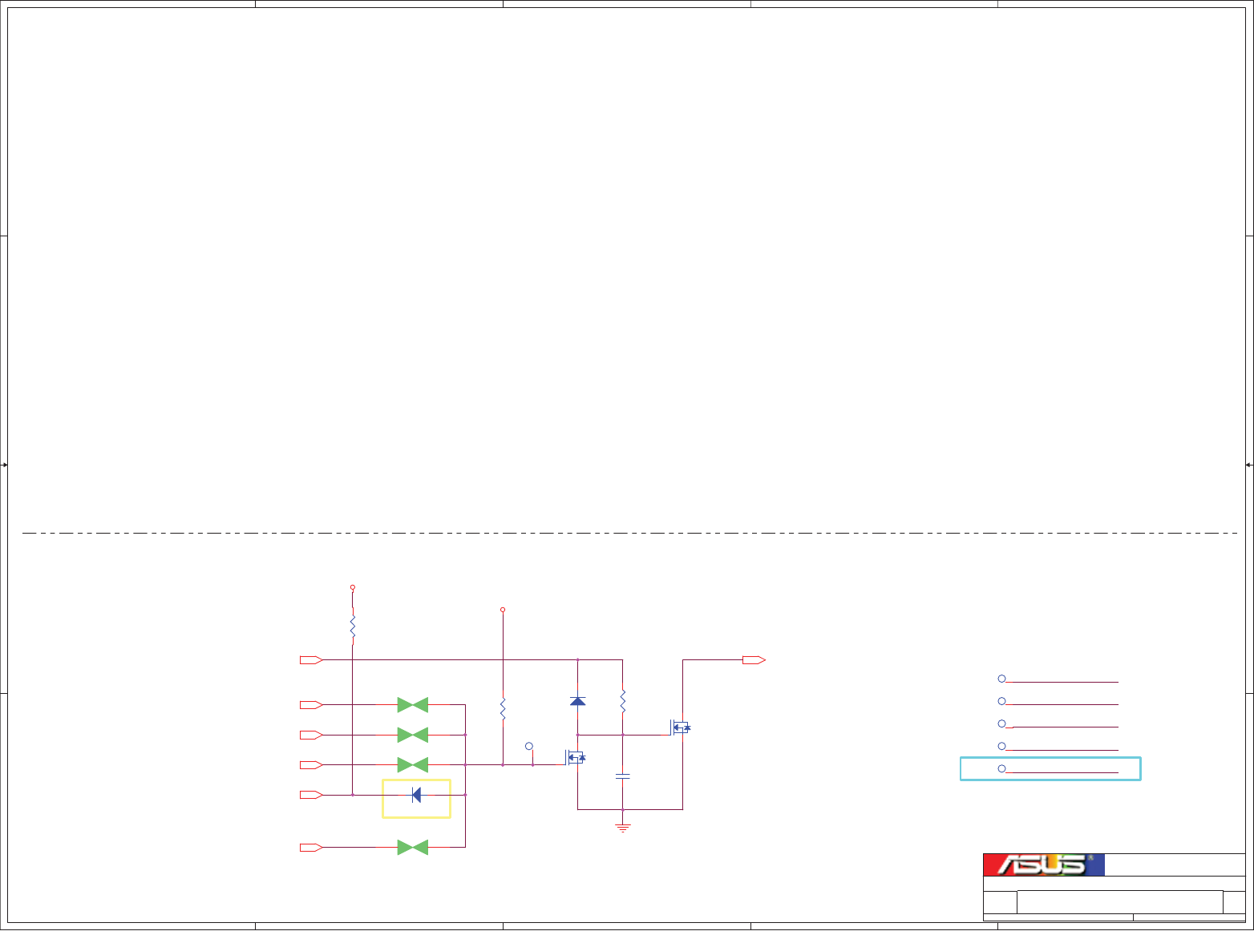Select the fourth red input port from top
Screen dimensions: 1254x931
(x=311, y=765)
